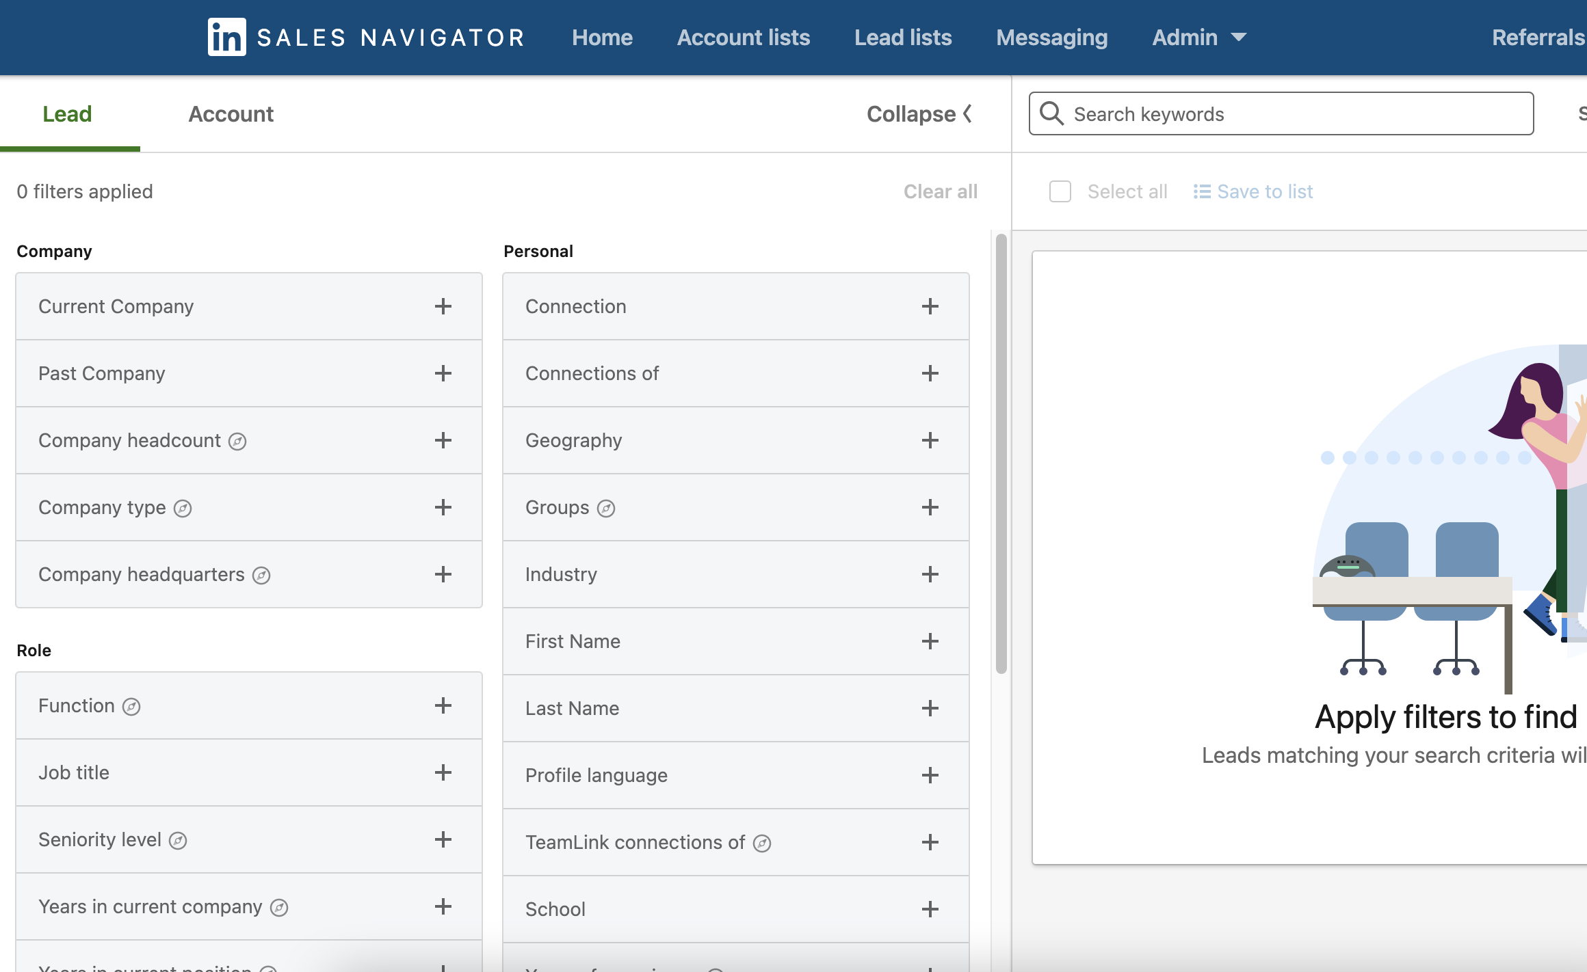
Task: Open the Lead lists menu
Action: click(904, 38)
